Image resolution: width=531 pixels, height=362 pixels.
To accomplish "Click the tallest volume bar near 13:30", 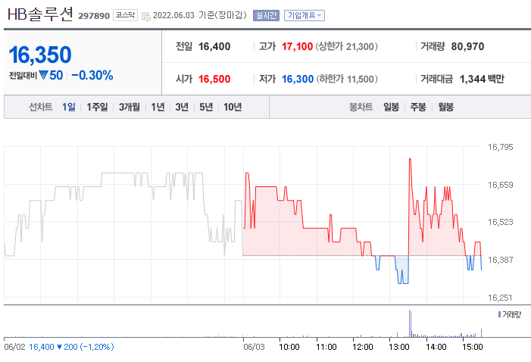I will [410, 323].
